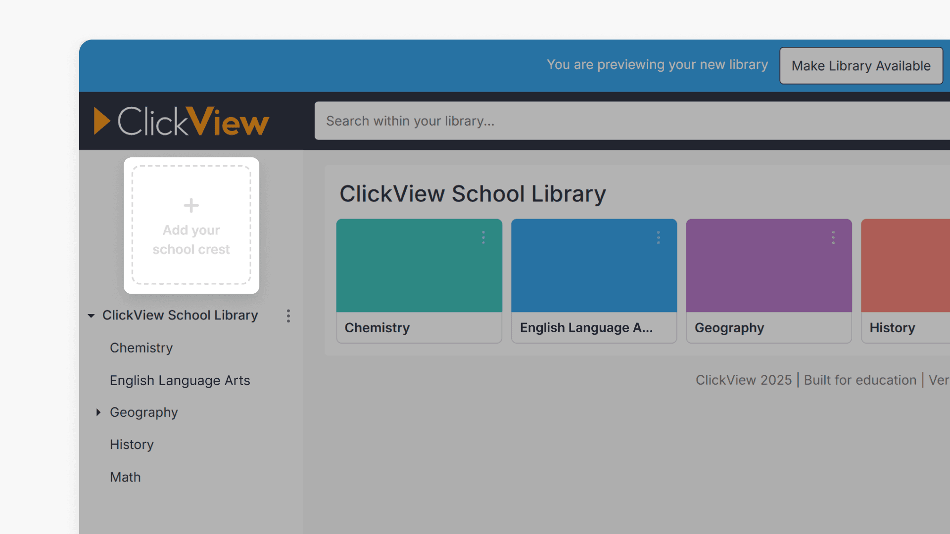Select Math in the sidebar
This screenshot has width=950, height=534.
(x=125, y=477)
